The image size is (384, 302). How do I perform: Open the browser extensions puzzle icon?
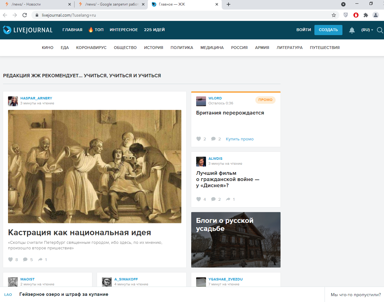(x=366, y=15)
